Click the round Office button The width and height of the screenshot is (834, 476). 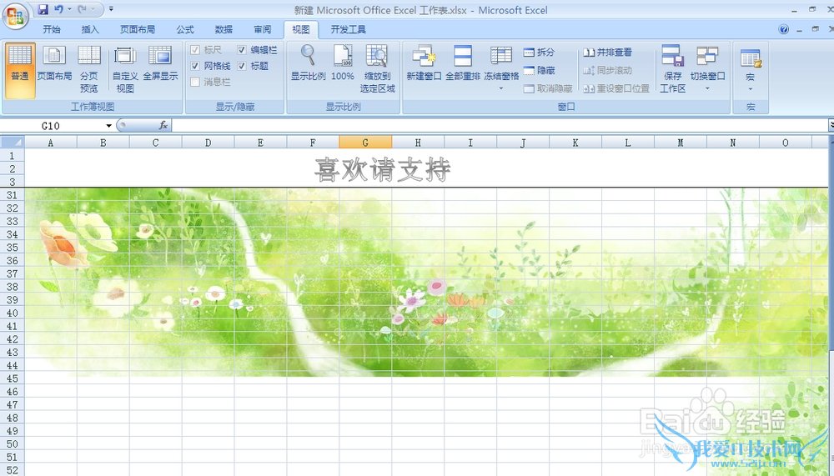tap(15, 16)
